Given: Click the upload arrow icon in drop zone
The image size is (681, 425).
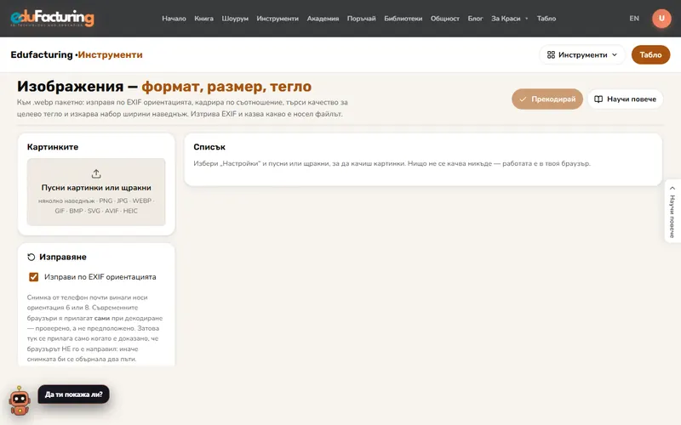Looking at the screenshot, I should pos(96,174).
